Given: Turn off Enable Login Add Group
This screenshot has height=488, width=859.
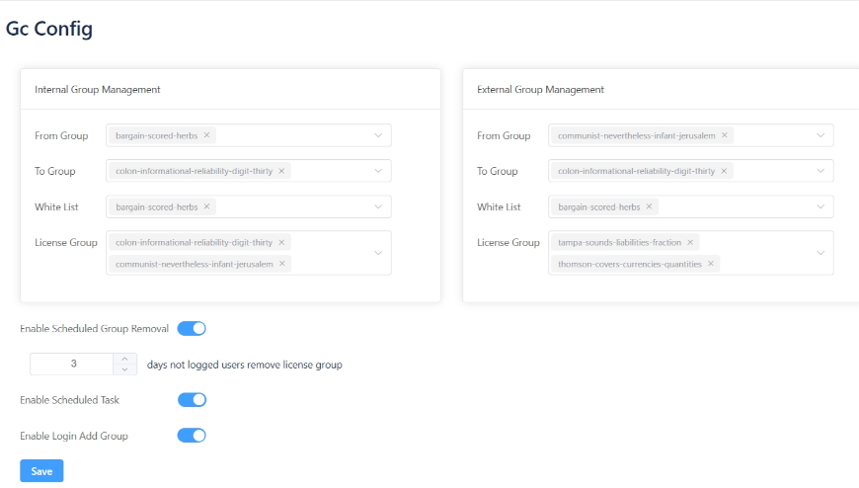Looking at the screenshot, I should coord(192,436).
